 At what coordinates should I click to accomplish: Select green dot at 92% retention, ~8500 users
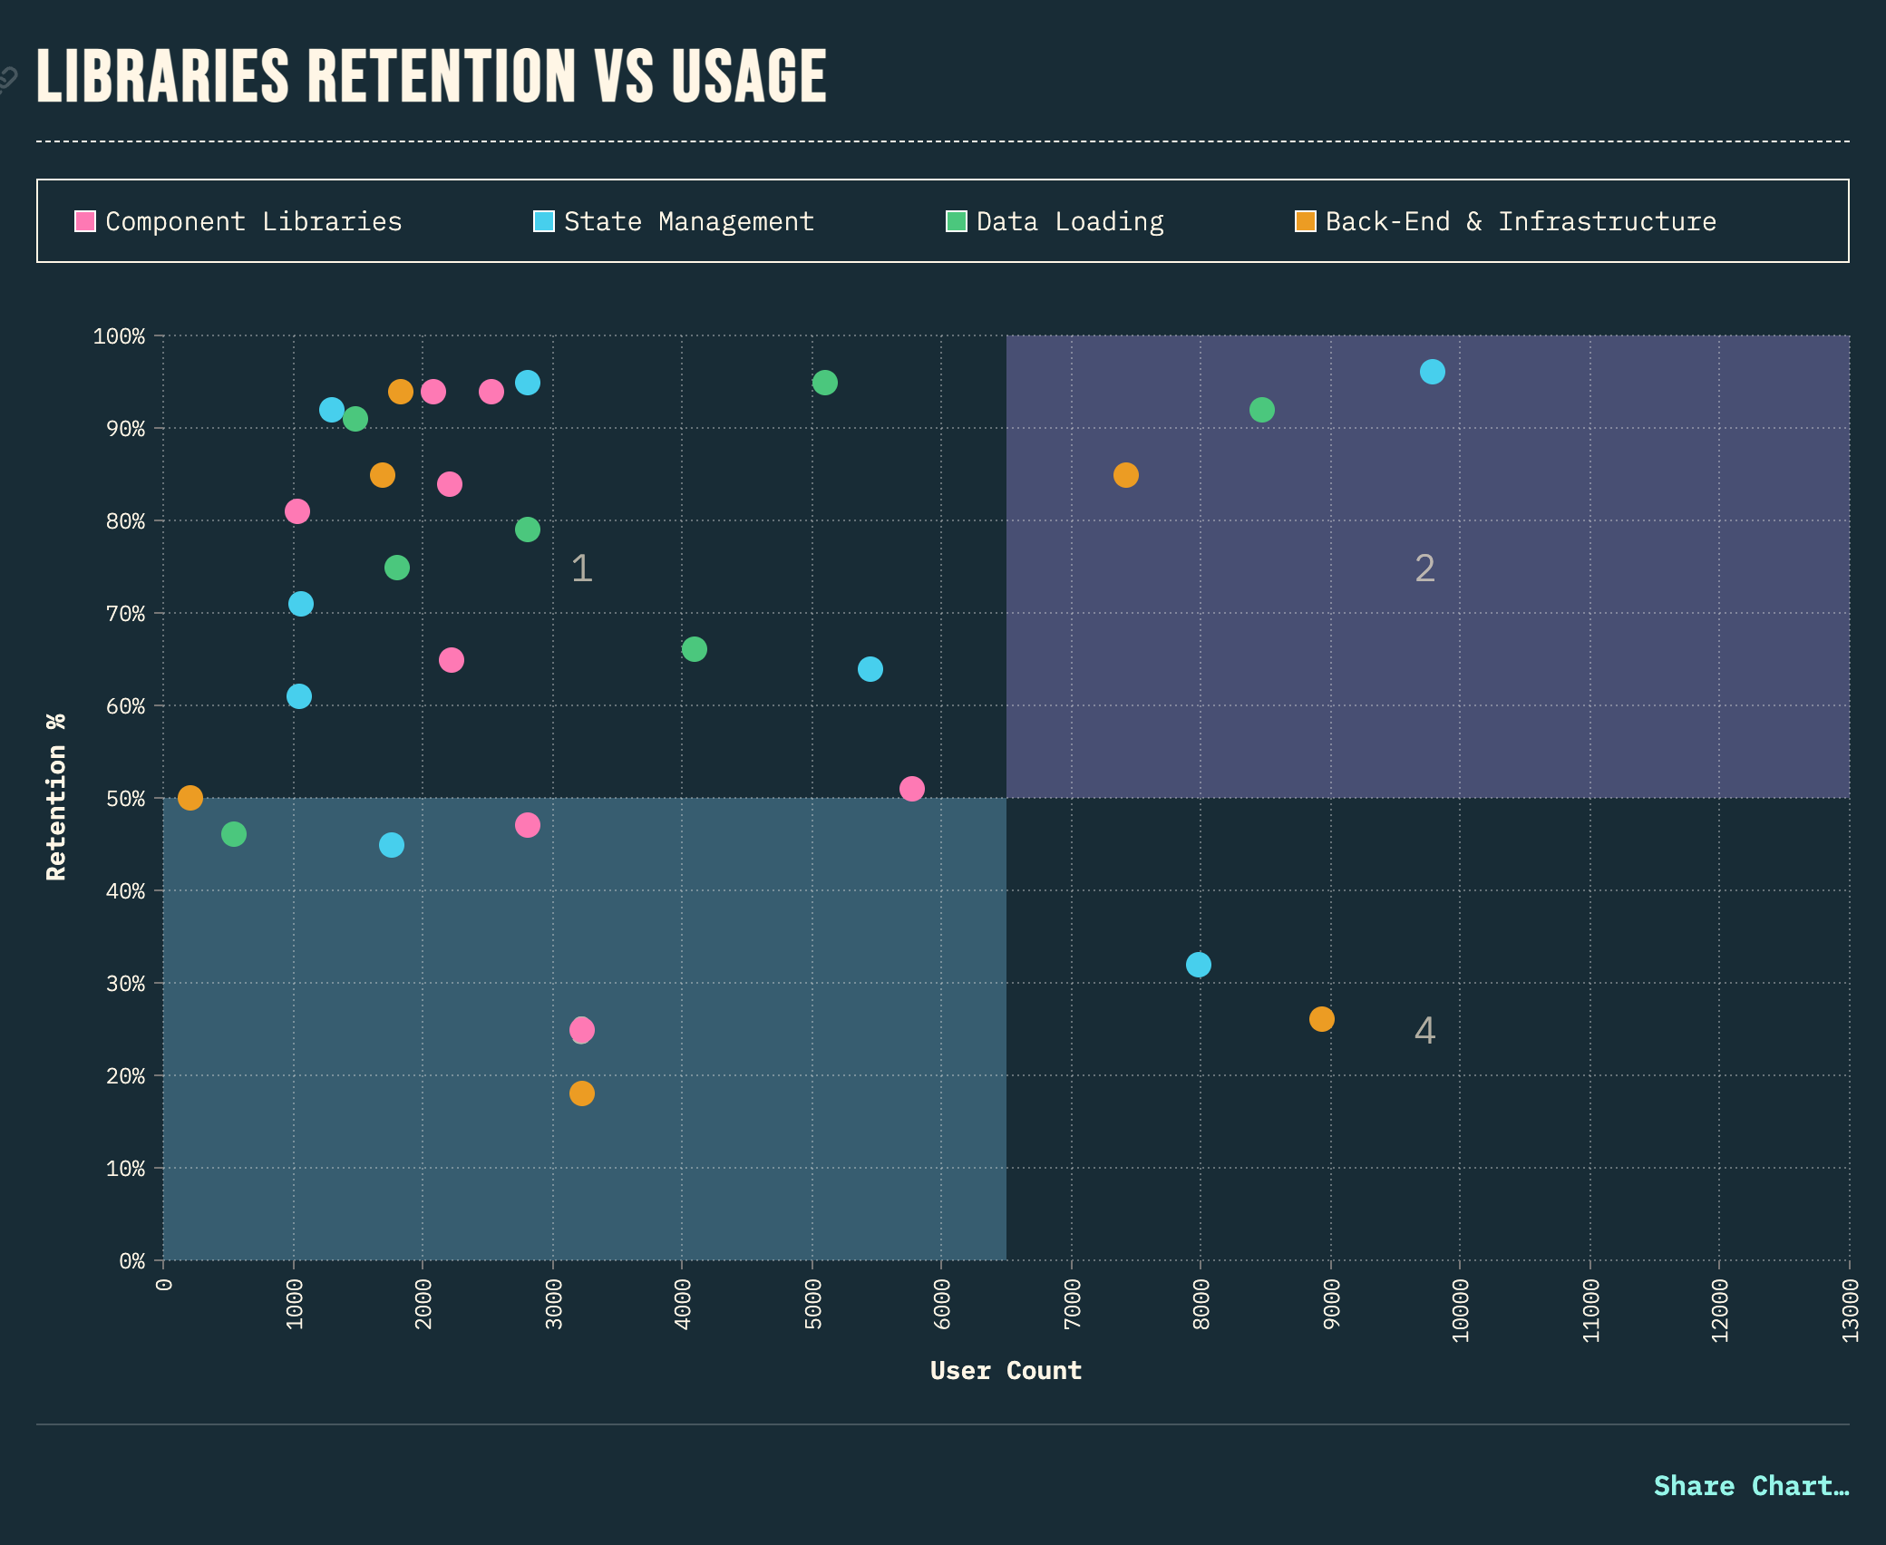point(1261,410)
